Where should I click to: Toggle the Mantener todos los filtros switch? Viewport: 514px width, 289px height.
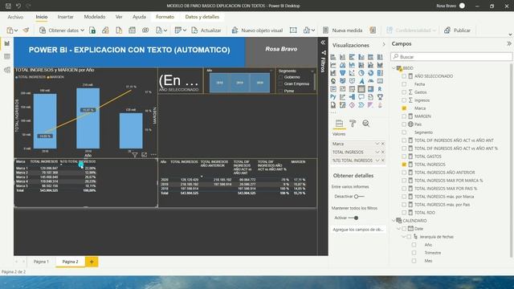[353, 218]
